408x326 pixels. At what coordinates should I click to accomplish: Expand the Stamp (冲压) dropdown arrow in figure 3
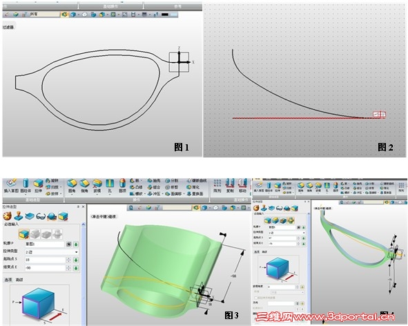click(163, 194)
